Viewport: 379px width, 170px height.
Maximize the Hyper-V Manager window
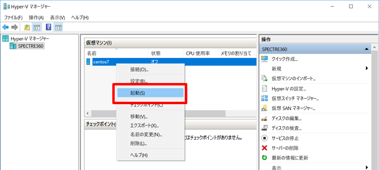pos(351,6)
